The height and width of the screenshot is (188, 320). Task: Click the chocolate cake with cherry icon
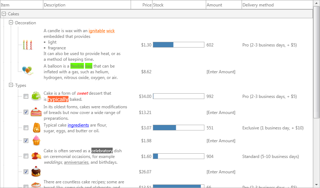36,172
